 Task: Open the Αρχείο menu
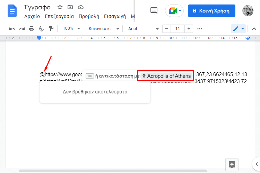tap(32, 16)
